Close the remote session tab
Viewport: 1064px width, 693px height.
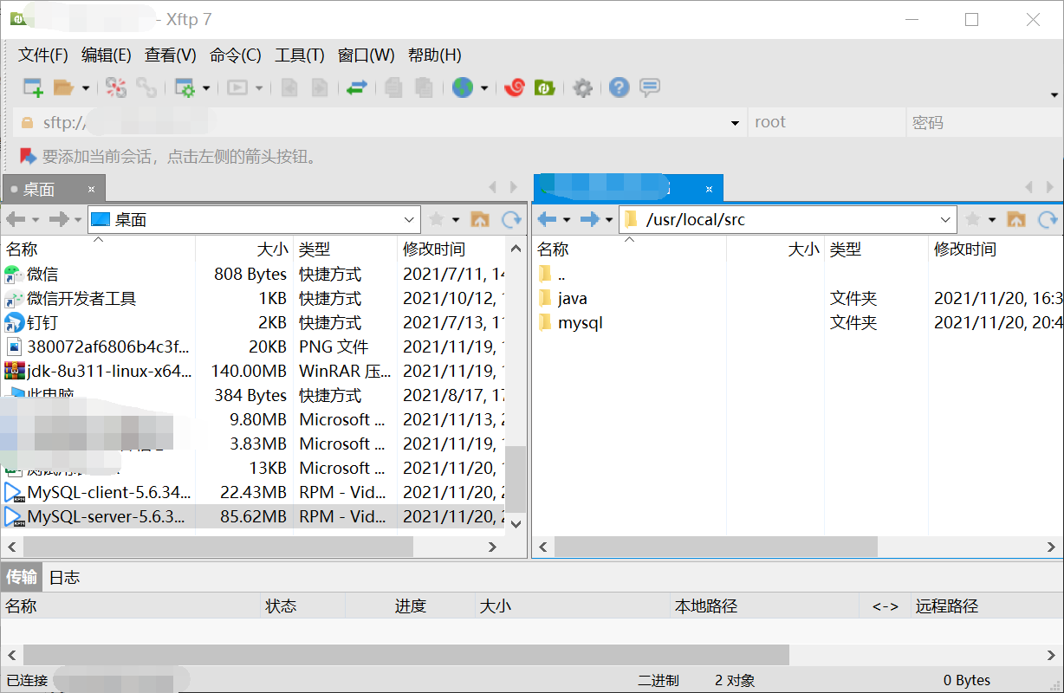click(709, 189)
